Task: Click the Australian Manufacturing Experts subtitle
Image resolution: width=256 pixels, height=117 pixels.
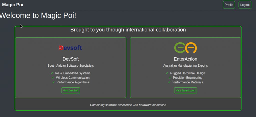Action: 185,66
